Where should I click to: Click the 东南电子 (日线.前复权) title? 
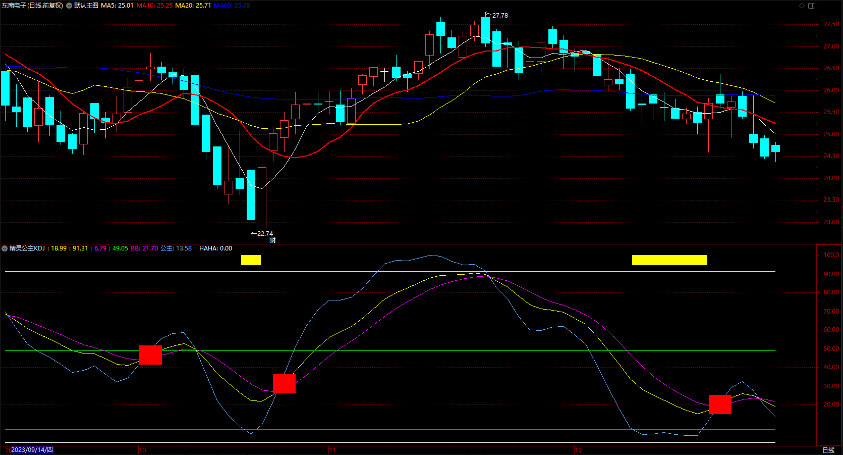32,6
